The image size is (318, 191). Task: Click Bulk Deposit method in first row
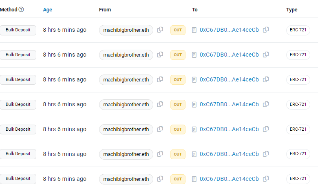pos(18,30)
